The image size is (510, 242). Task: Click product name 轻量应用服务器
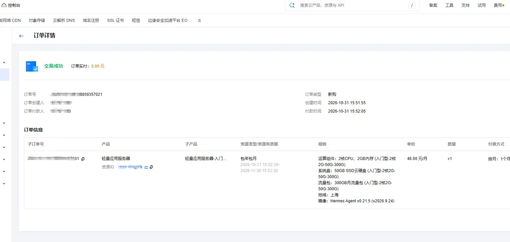point(116,159)
